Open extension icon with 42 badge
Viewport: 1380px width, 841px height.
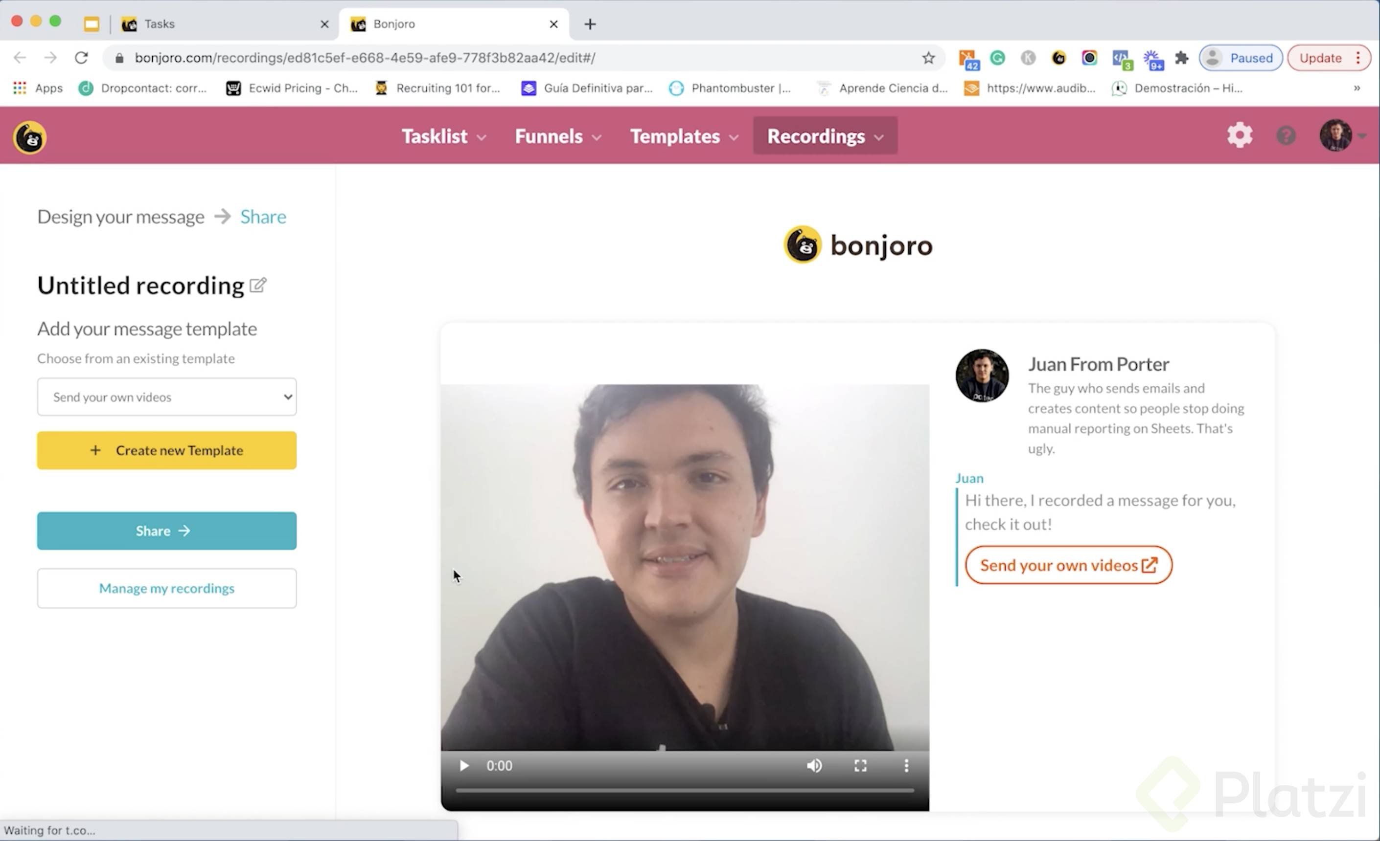[968, 59]
